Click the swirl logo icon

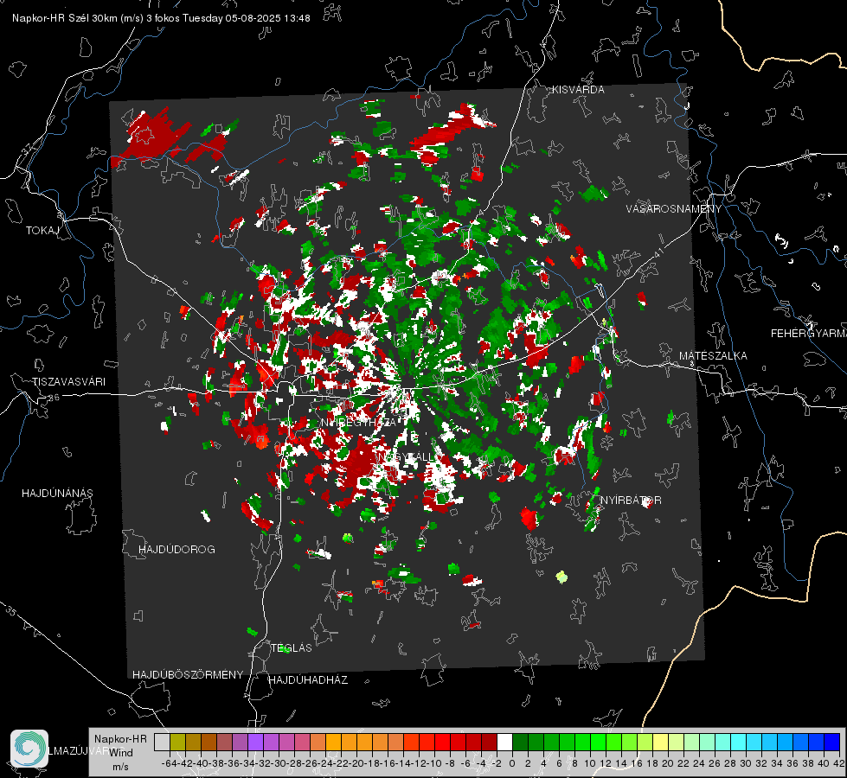coord(29,749)
